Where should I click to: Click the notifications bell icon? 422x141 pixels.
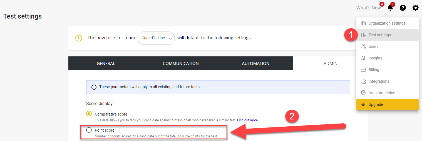point(390,8)
